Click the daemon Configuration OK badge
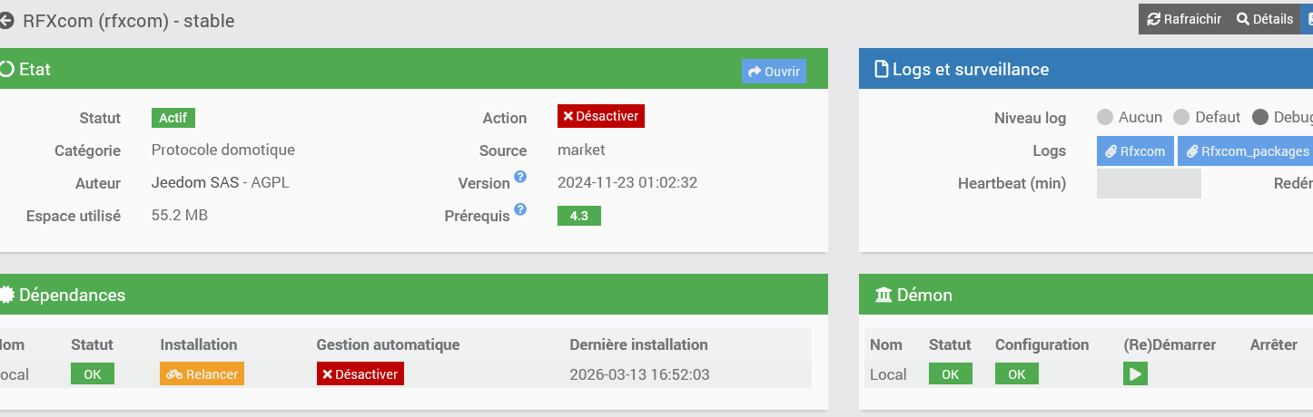Viewport: 1313px width, 417px height. point(1017,373)
